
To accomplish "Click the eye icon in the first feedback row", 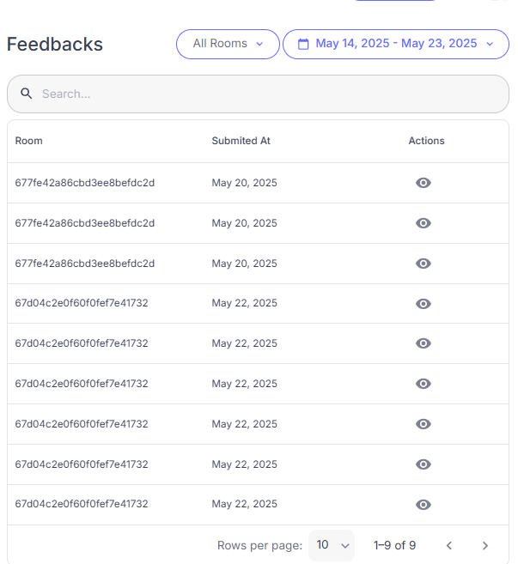I will (423, 183).
